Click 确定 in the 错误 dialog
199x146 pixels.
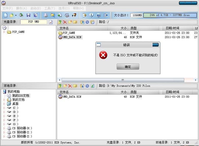128,67
